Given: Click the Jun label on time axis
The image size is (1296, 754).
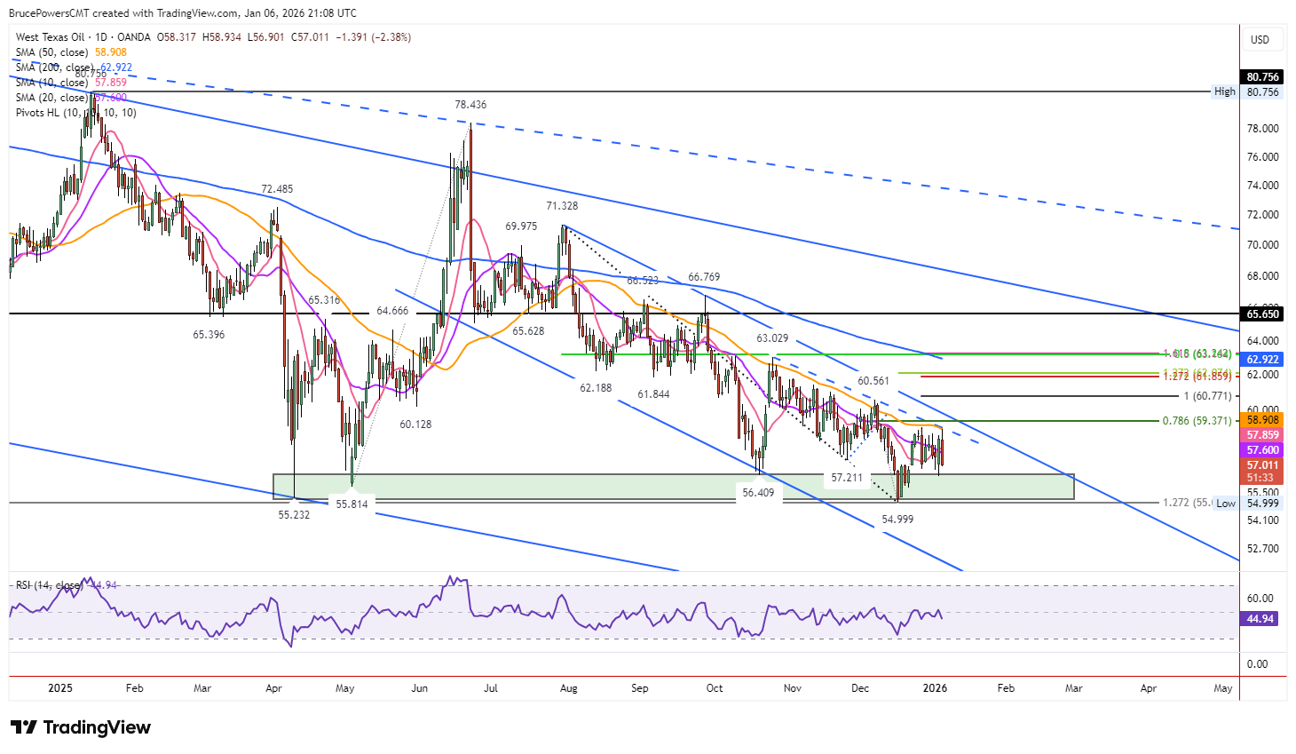Looking at the screenshot, I should point(420,688).
